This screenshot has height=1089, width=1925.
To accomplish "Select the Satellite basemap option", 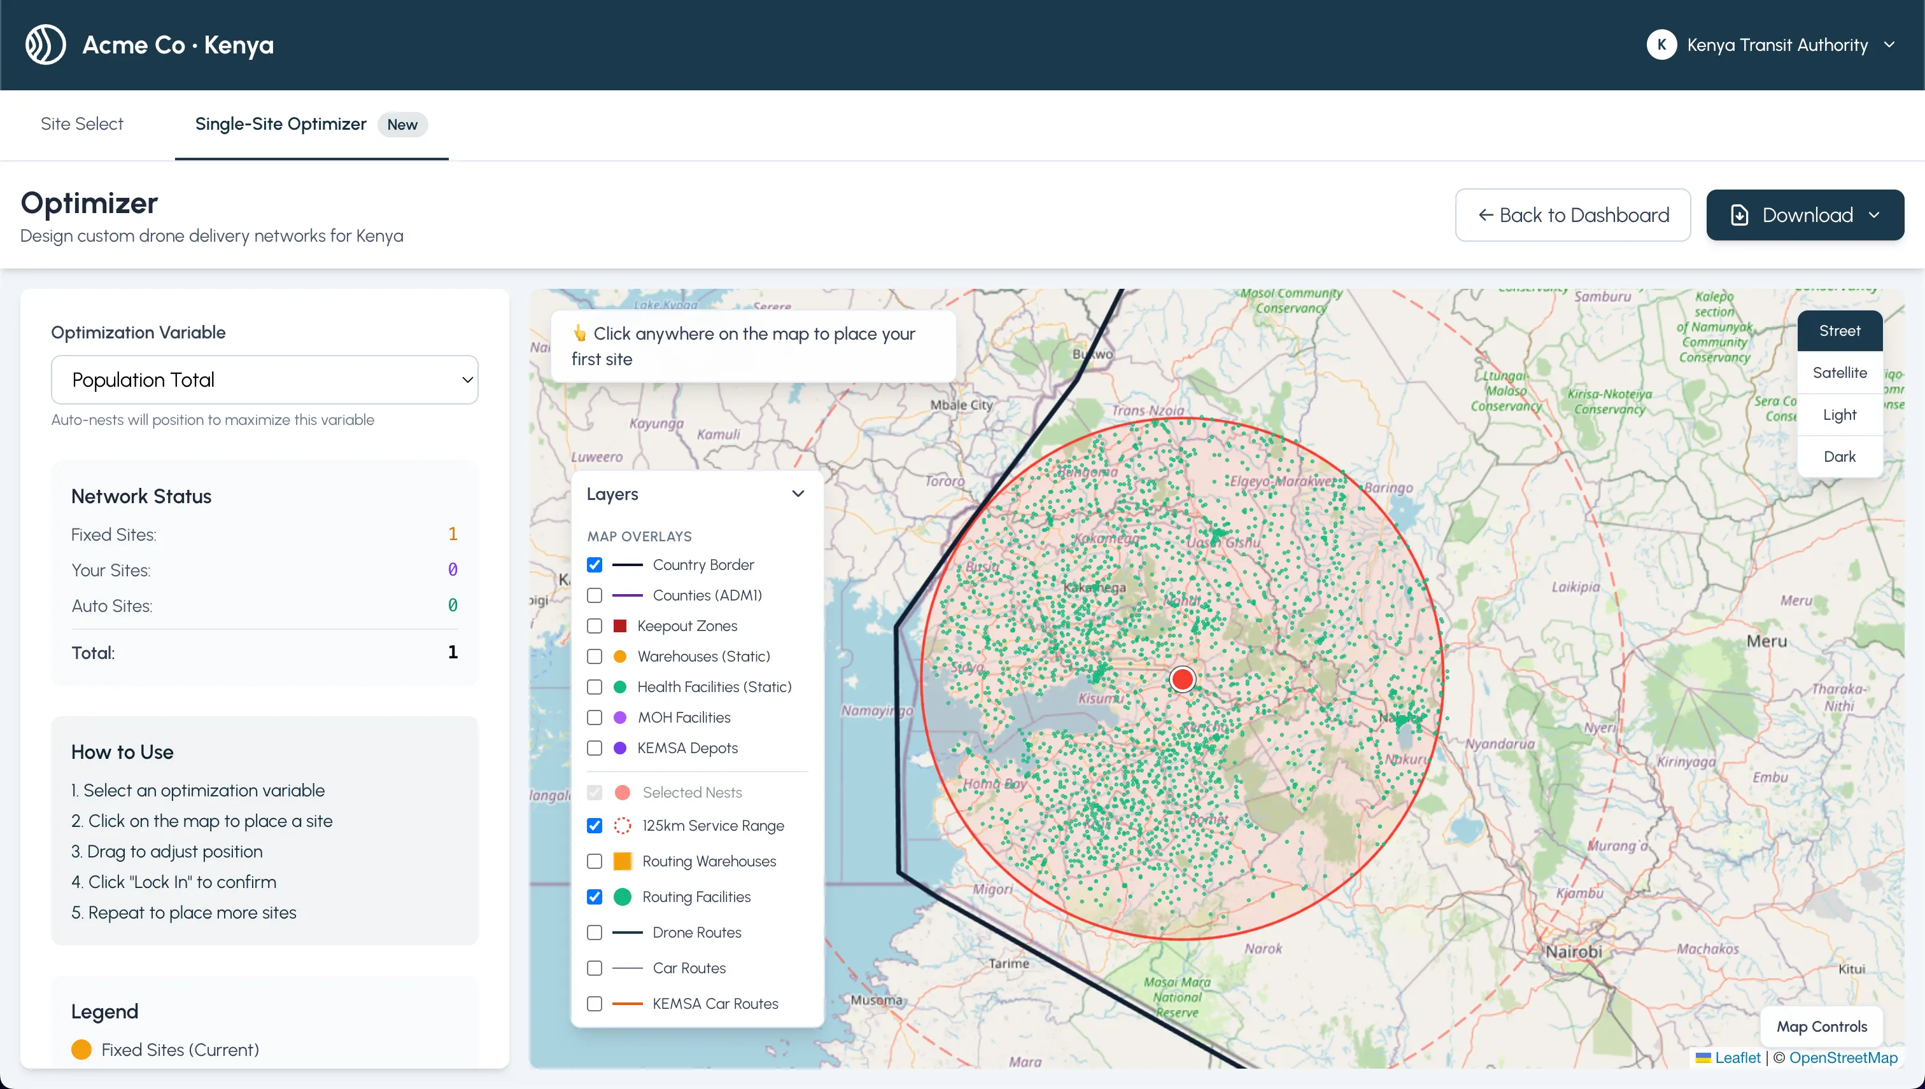I will click(x=1839, y=373).
